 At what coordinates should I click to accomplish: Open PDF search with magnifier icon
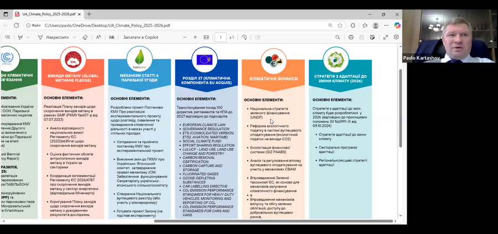[338, 37]
